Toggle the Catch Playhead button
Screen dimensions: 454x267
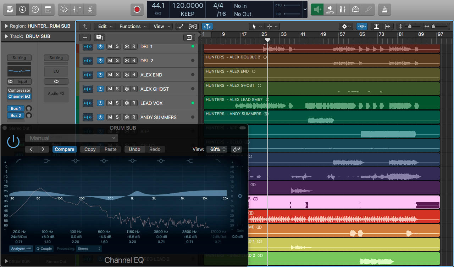(x=207, y=26)
